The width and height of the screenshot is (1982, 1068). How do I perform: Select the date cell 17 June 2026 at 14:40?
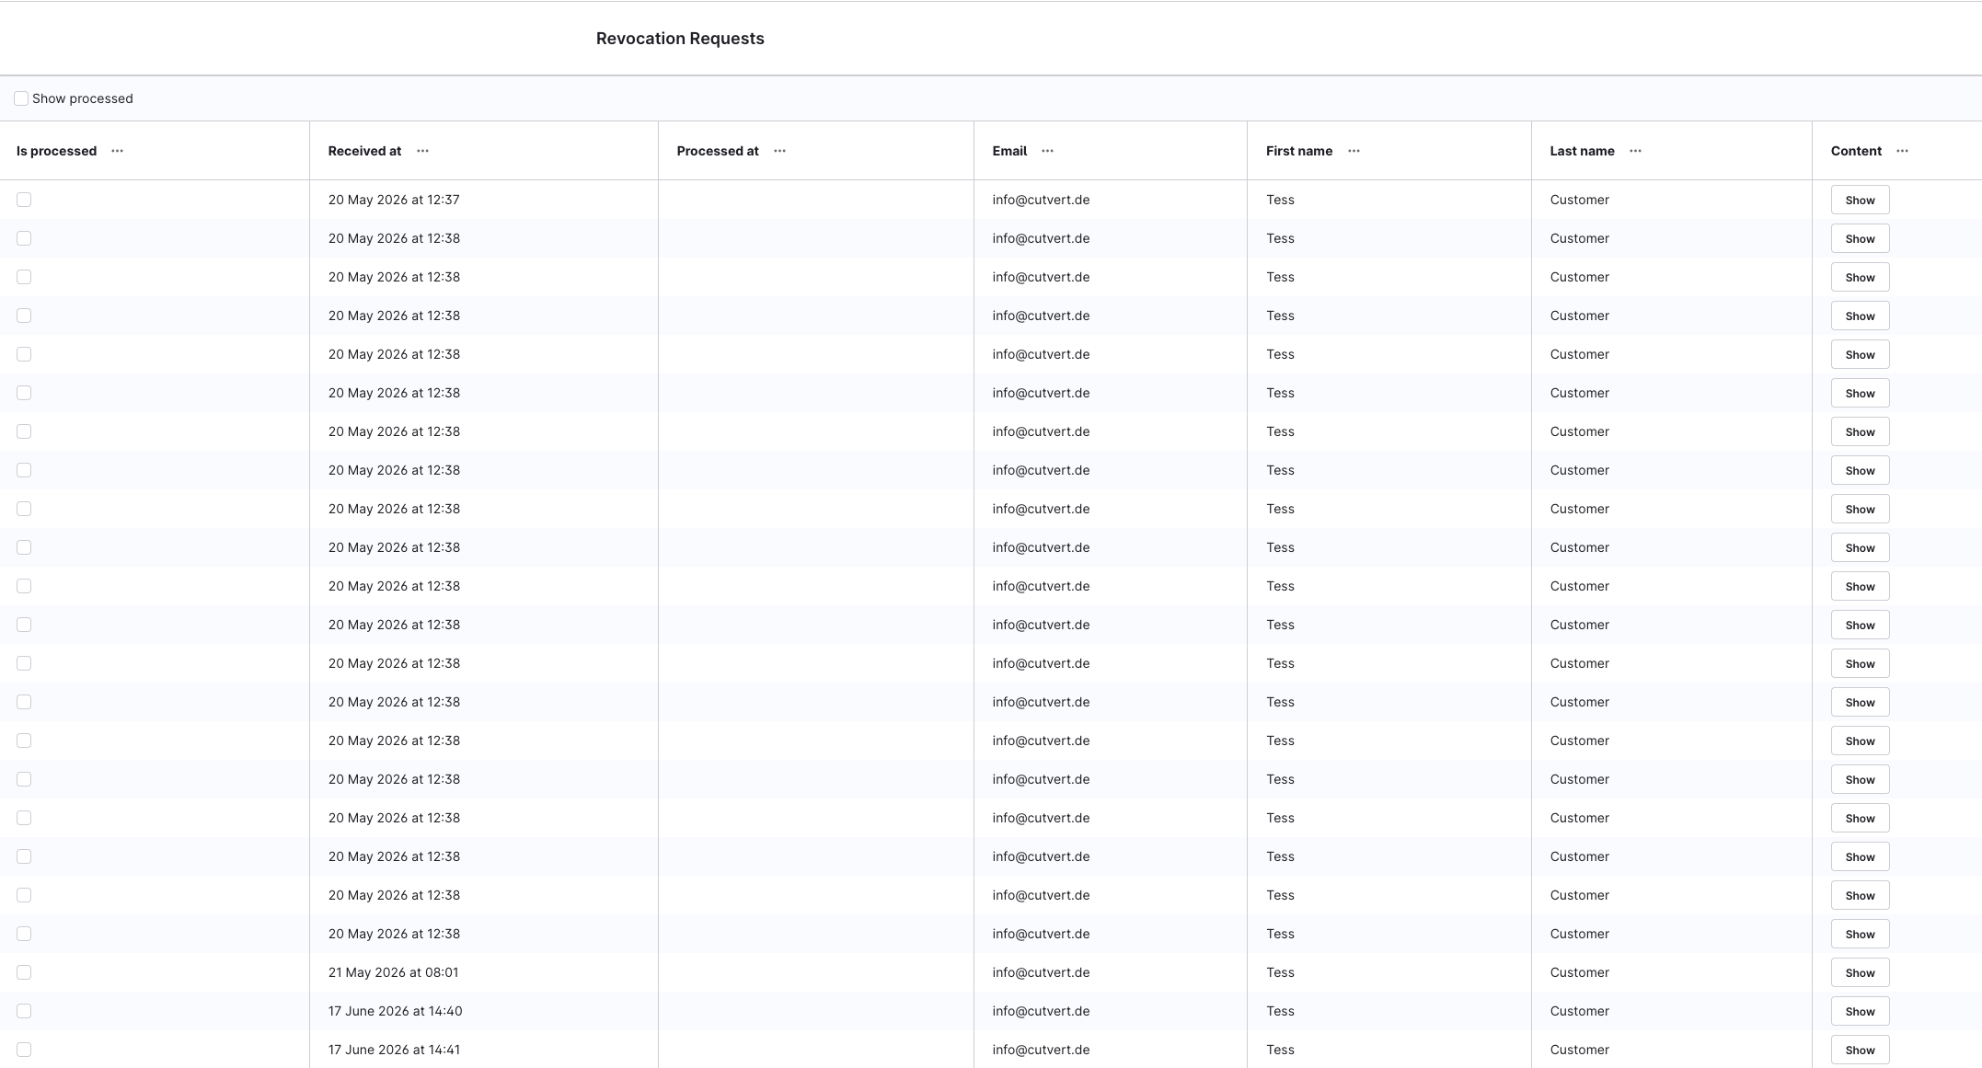[395, 1011]
